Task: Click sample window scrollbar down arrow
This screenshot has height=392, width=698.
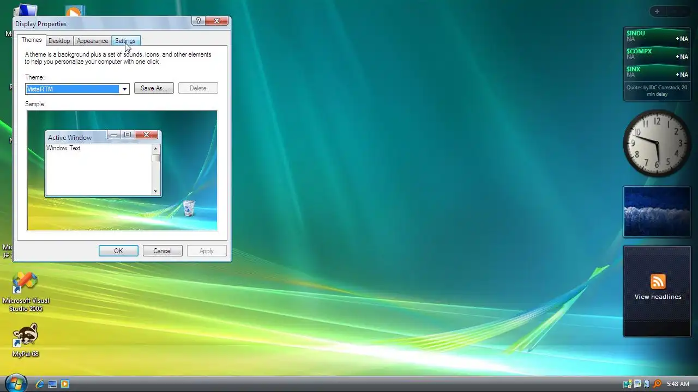Action: pos(155,191)
